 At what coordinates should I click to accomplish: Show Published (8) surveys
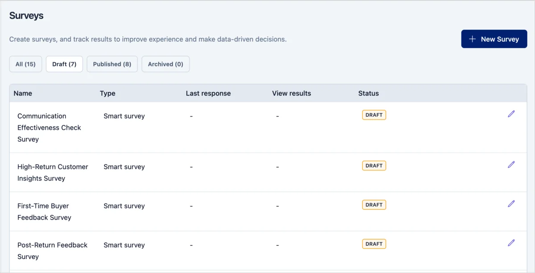click(112, 64)
